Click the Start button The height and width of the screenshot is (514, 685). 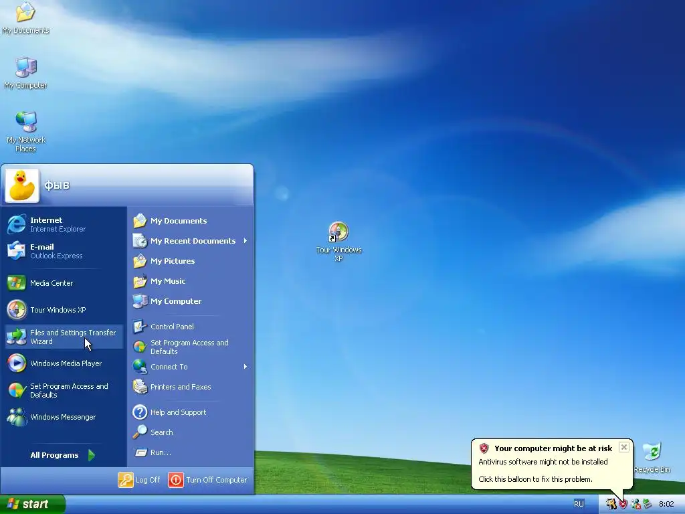pyautogui.click(x=33, y=504)
